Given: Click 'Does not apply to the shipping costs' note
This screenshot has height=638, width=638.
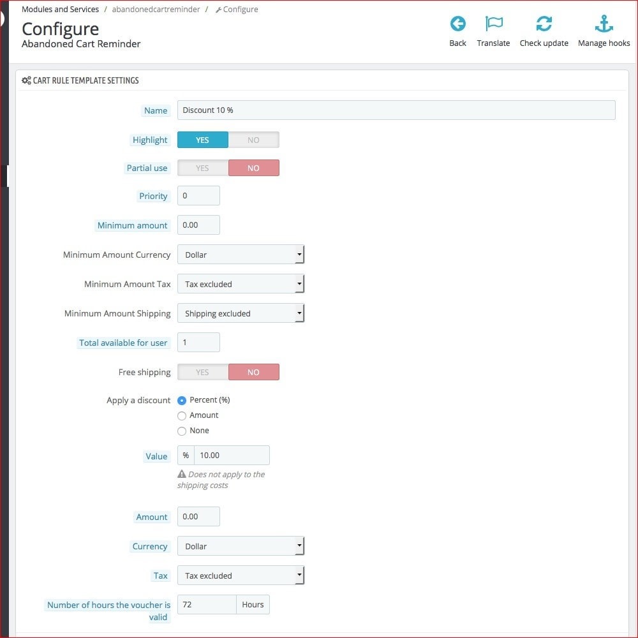Looking at the screenshot, I should point(221,480).
